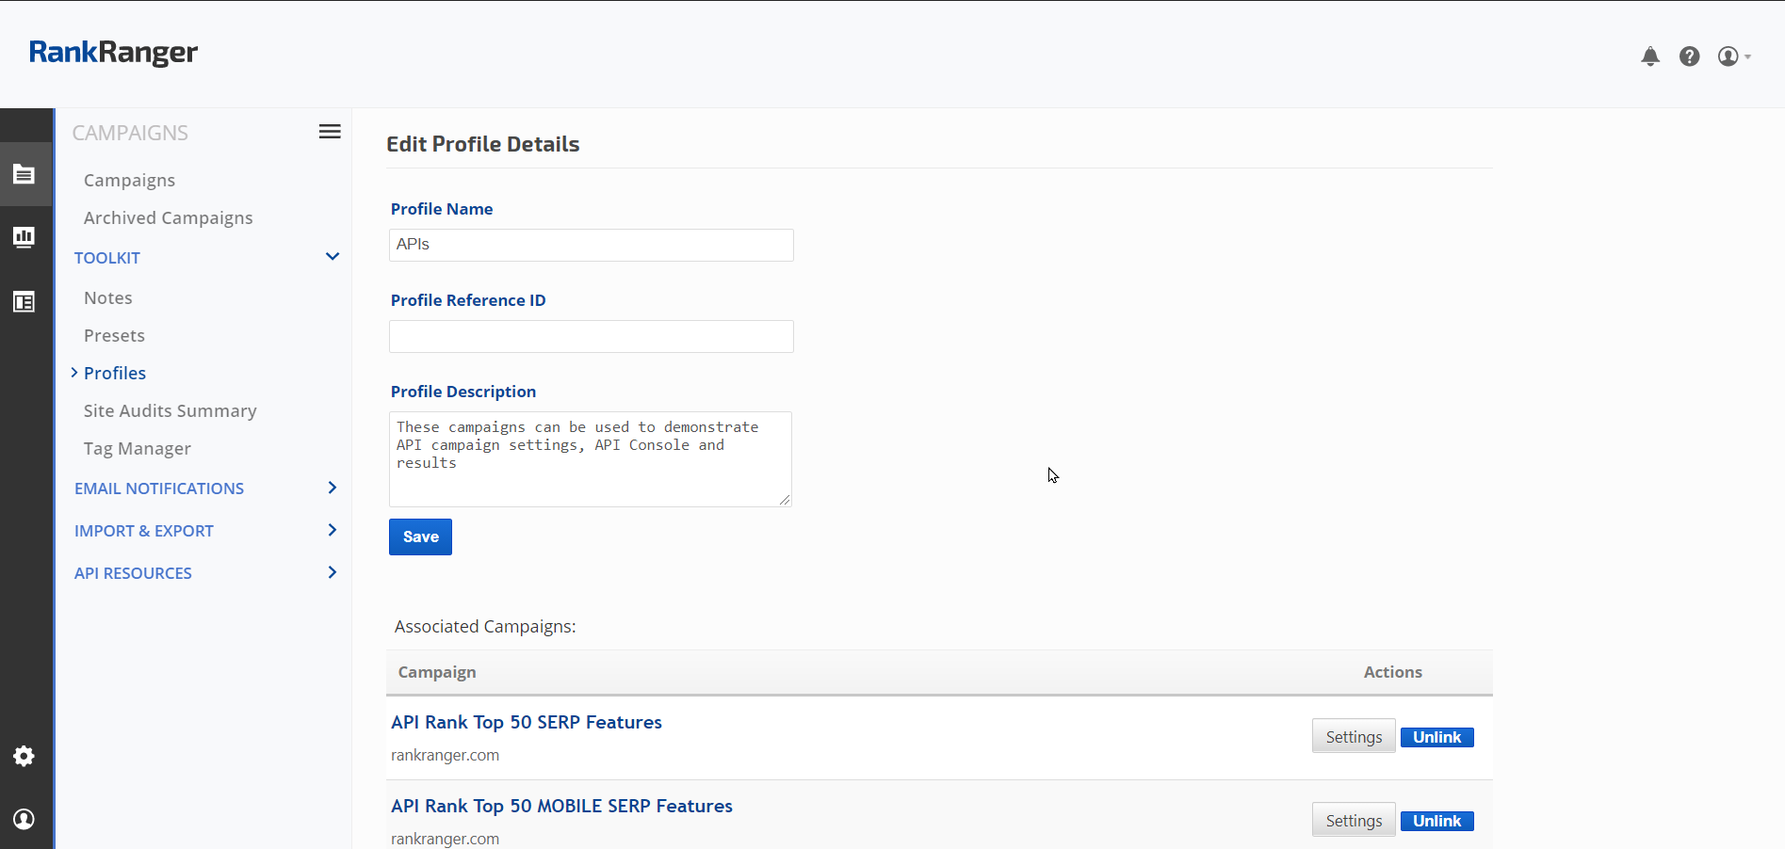This screenshot has width=1785, height=849.
Task: Expand the IMPORT & EXPORT section
Action: (x=332, y=530)
